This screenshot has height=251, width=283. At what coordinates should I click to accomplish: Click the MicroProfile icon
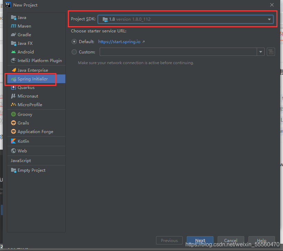pos(13,104)
